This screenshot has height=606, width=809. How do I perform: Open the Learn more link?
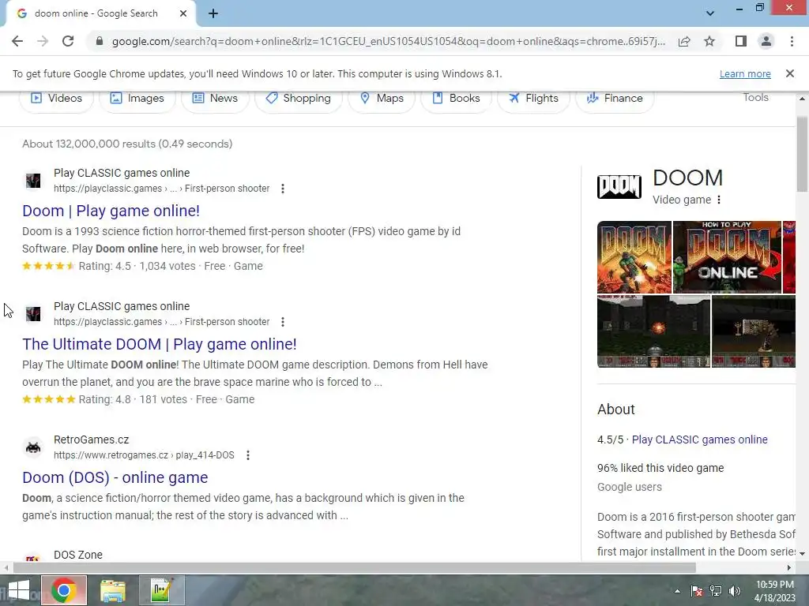745,73
